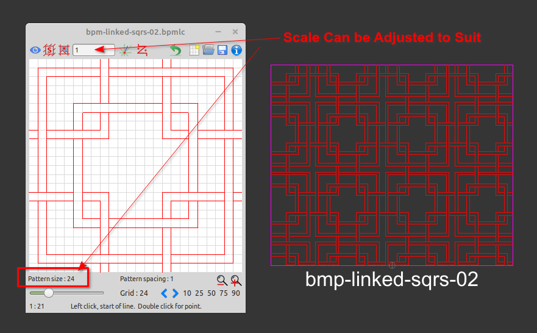The image size is (537, 333).
Task: Select the red zigzag polyline tool
Action: (143, 50)
